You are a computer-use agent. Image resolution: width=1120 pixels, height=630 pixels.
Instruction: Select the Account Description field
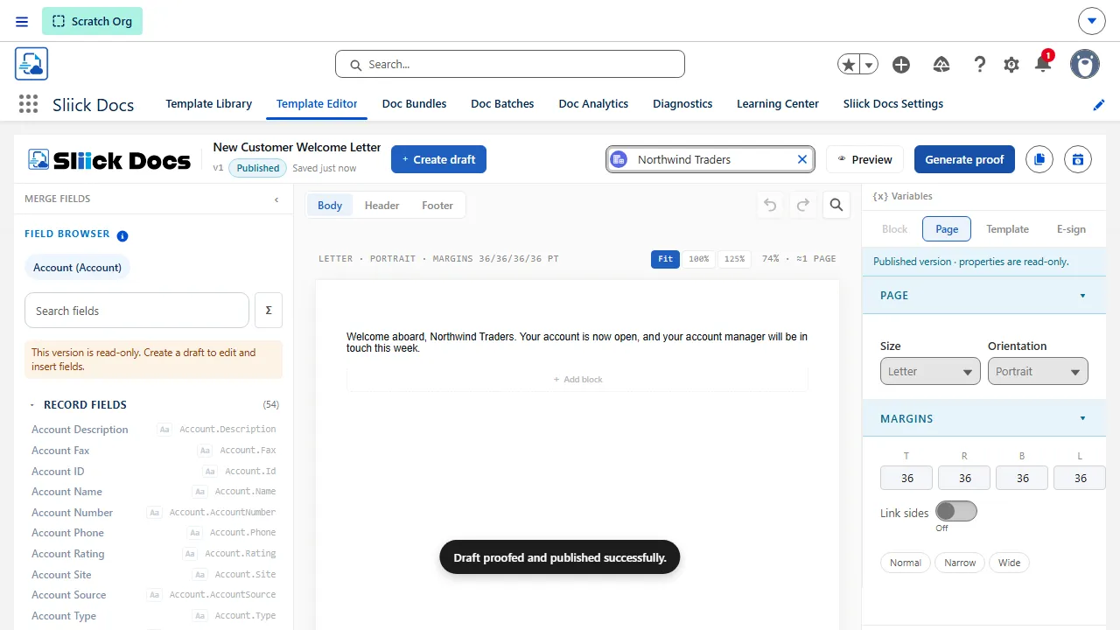point(154,430)
